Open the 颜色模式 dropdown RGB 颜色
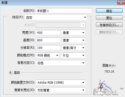125x97 pixels. 48,55
